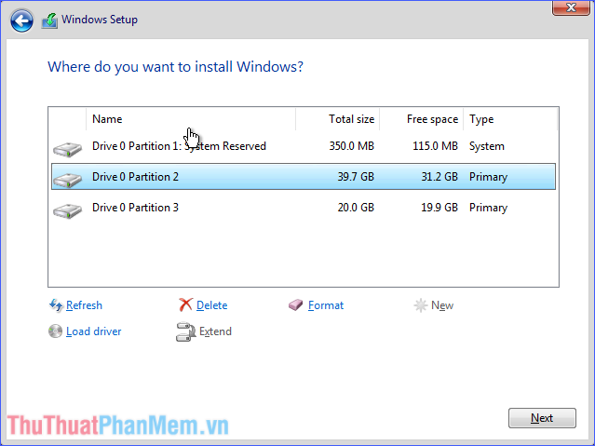Image resolution: width=595 pixels, height=446 pixels.
Task: Click the Load driver link
Action: [94, 331]
